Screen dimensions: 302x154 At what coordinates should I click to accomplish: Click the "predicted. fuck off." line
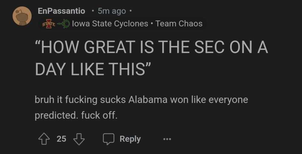pyautogui.click(x=76, y=116)
